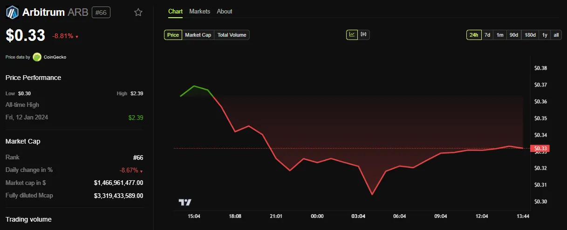Click the $3,319,433,589.00 fully diluted value
The image size is (567, 230).
click(118, 196)
